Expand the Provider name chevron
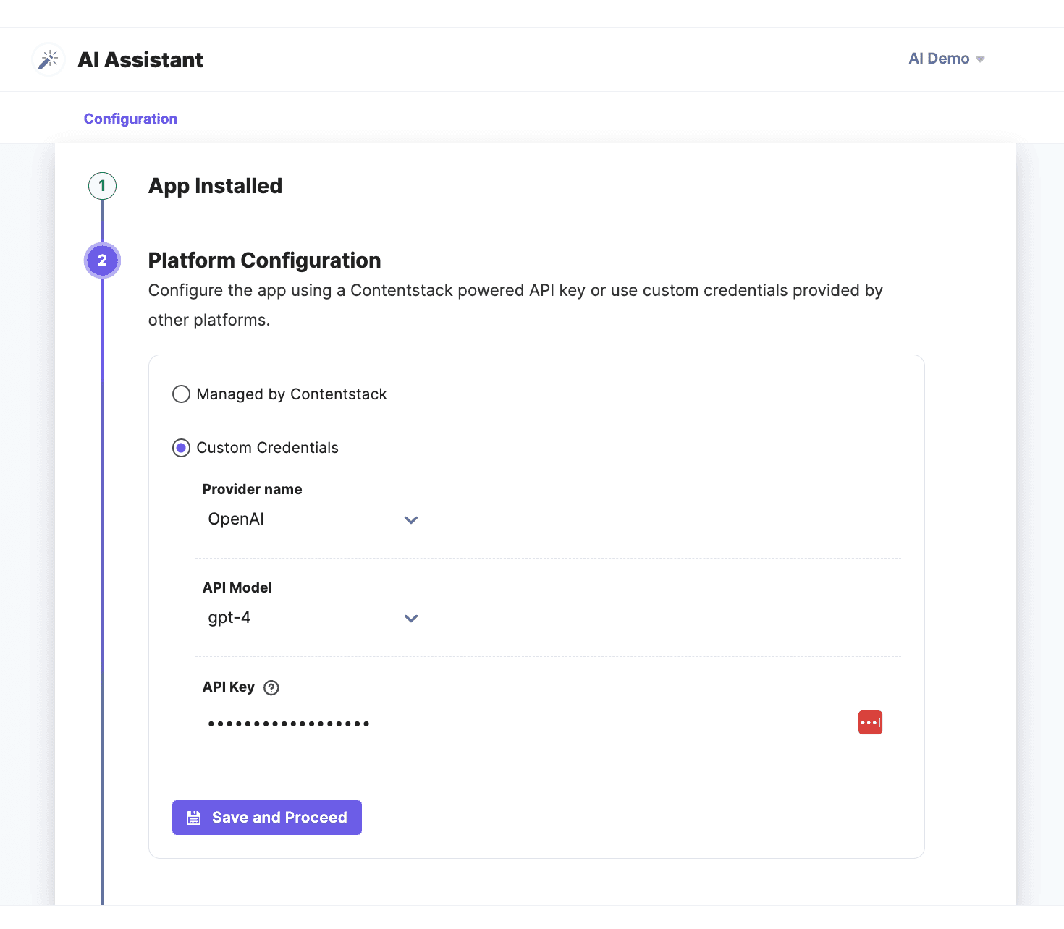This screenshot has width=1064, height=929. pyautogui.click(x=411, y=520)
